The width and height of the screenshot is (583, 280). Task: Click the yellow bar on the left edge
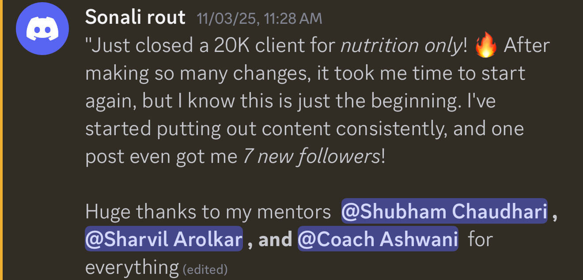(1, 140)
